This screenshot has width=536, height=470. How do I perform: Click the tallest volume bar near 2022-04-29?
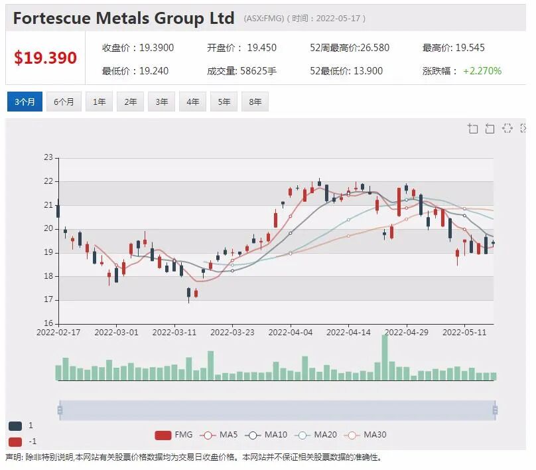click(x=385, y=357)
